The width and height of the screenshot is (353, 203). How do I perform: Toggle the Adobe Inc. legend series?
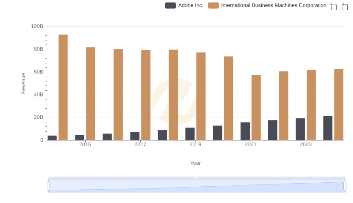(184, 5)
